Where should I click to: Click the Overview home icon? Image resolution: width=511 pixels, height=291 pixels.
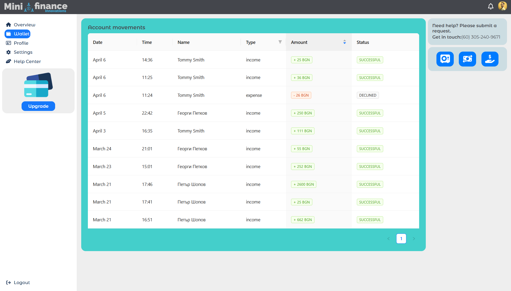(9, 25)
